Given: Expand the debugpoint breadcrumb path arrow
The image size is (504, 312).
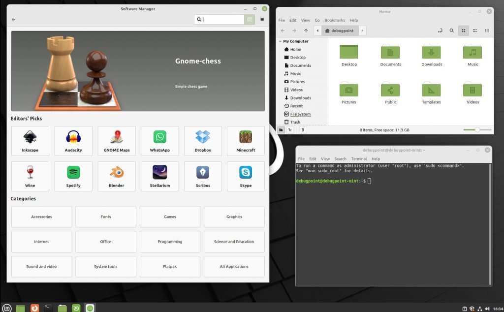Looking at the screenshot, I should 362,31.
